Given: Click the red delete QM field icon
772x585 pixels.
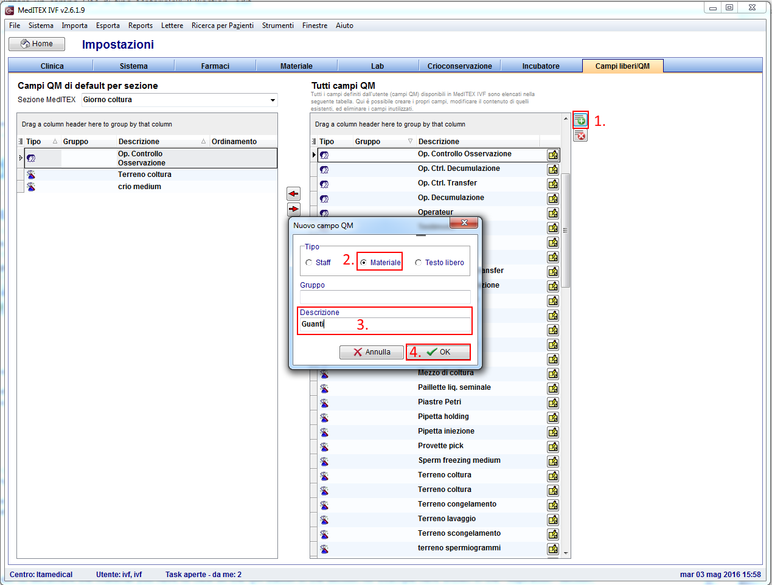Looking at the screenshot, I should pos(580,135).
